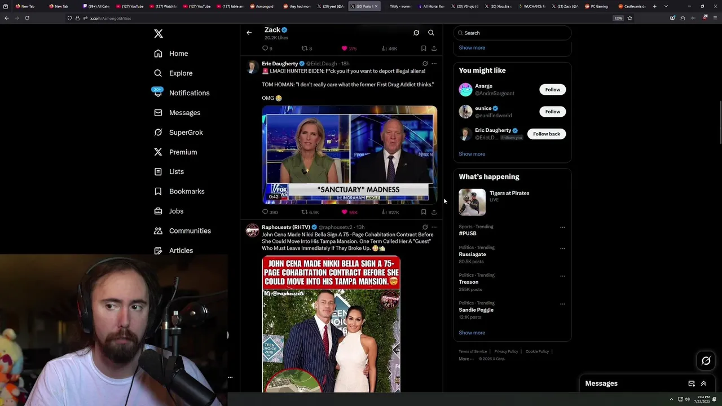Follow back Eric Daugherty
Image resolution: width=722 pixels, height=406 pixels.
(546, 134)
